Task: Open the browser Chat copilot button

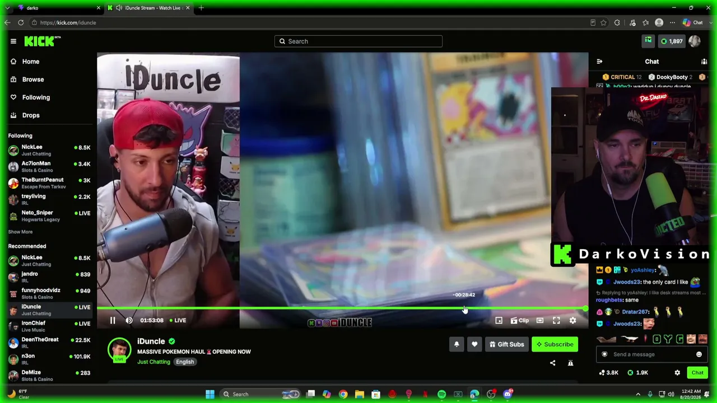Action: (x=693, y=22)
